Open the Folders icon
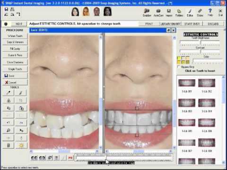 pos(179,13)
